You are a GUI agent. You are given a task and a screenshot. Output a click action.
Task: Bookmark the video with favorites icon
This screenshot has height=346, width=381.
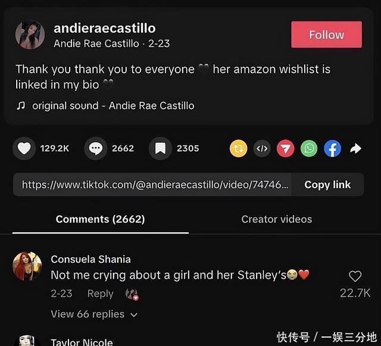(x=160, y=148)
